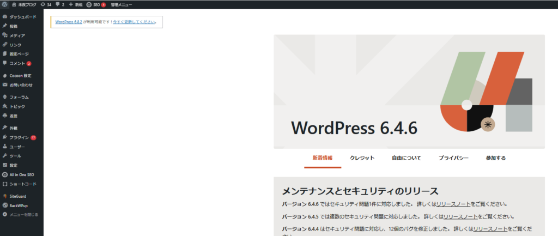The height and width of the screenshot is (236, 558).
Task: Open お問い合わせ envelope icon
Action: (x=4, y=85)
